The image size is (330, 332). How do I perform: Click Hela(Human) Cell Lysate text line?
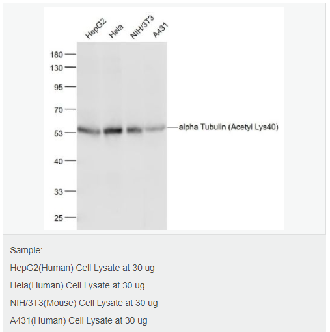click(77, 286)
